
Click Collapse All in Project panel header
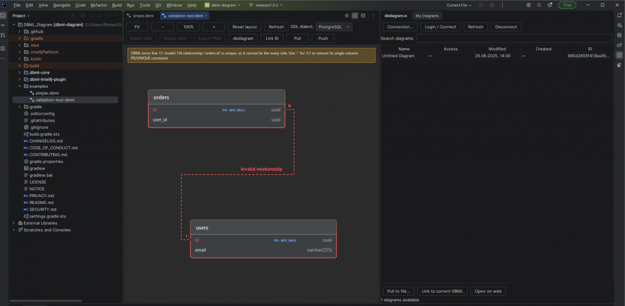click(99, 16)
